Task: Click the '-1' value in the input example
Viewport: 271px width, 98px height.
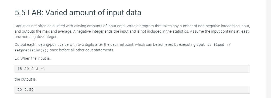Action: click(43, 69)
